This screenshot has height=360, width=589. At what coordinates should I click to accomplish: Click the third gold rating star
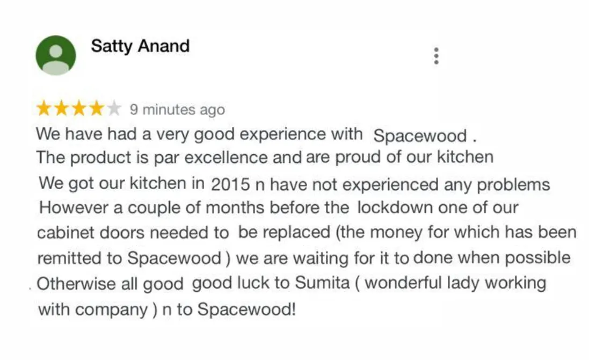click(x=79, y=110)
